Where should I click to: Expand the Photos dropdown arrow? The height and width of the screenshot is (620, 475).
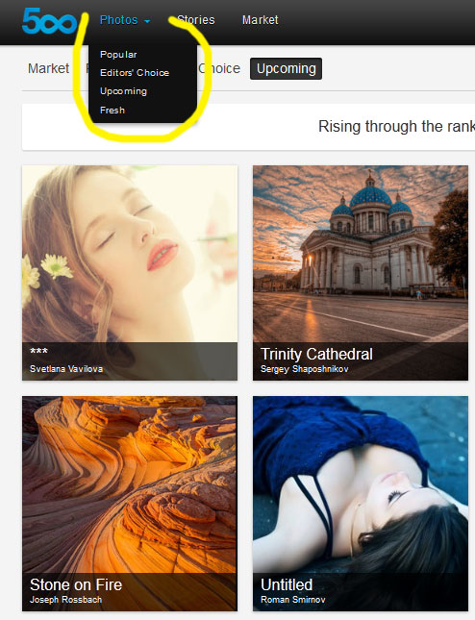coord(147,21)
